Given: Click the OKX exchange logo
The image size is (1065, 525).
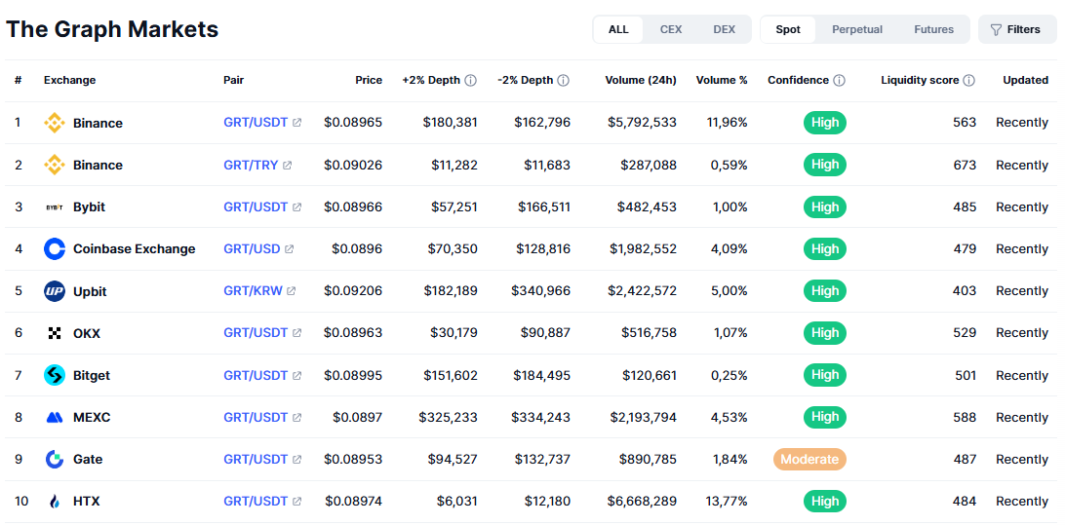Looking at the screenshot, I should [x=55, y=333].
